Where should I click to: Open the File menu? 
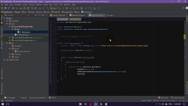pyautogui.click(x=2, y=5)
